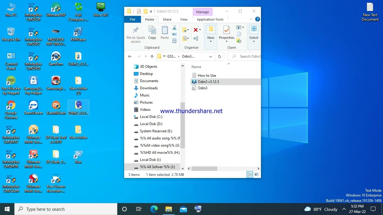Click the red Delete X icon
Screen dimensions: 383x215
tap(196, 30)
